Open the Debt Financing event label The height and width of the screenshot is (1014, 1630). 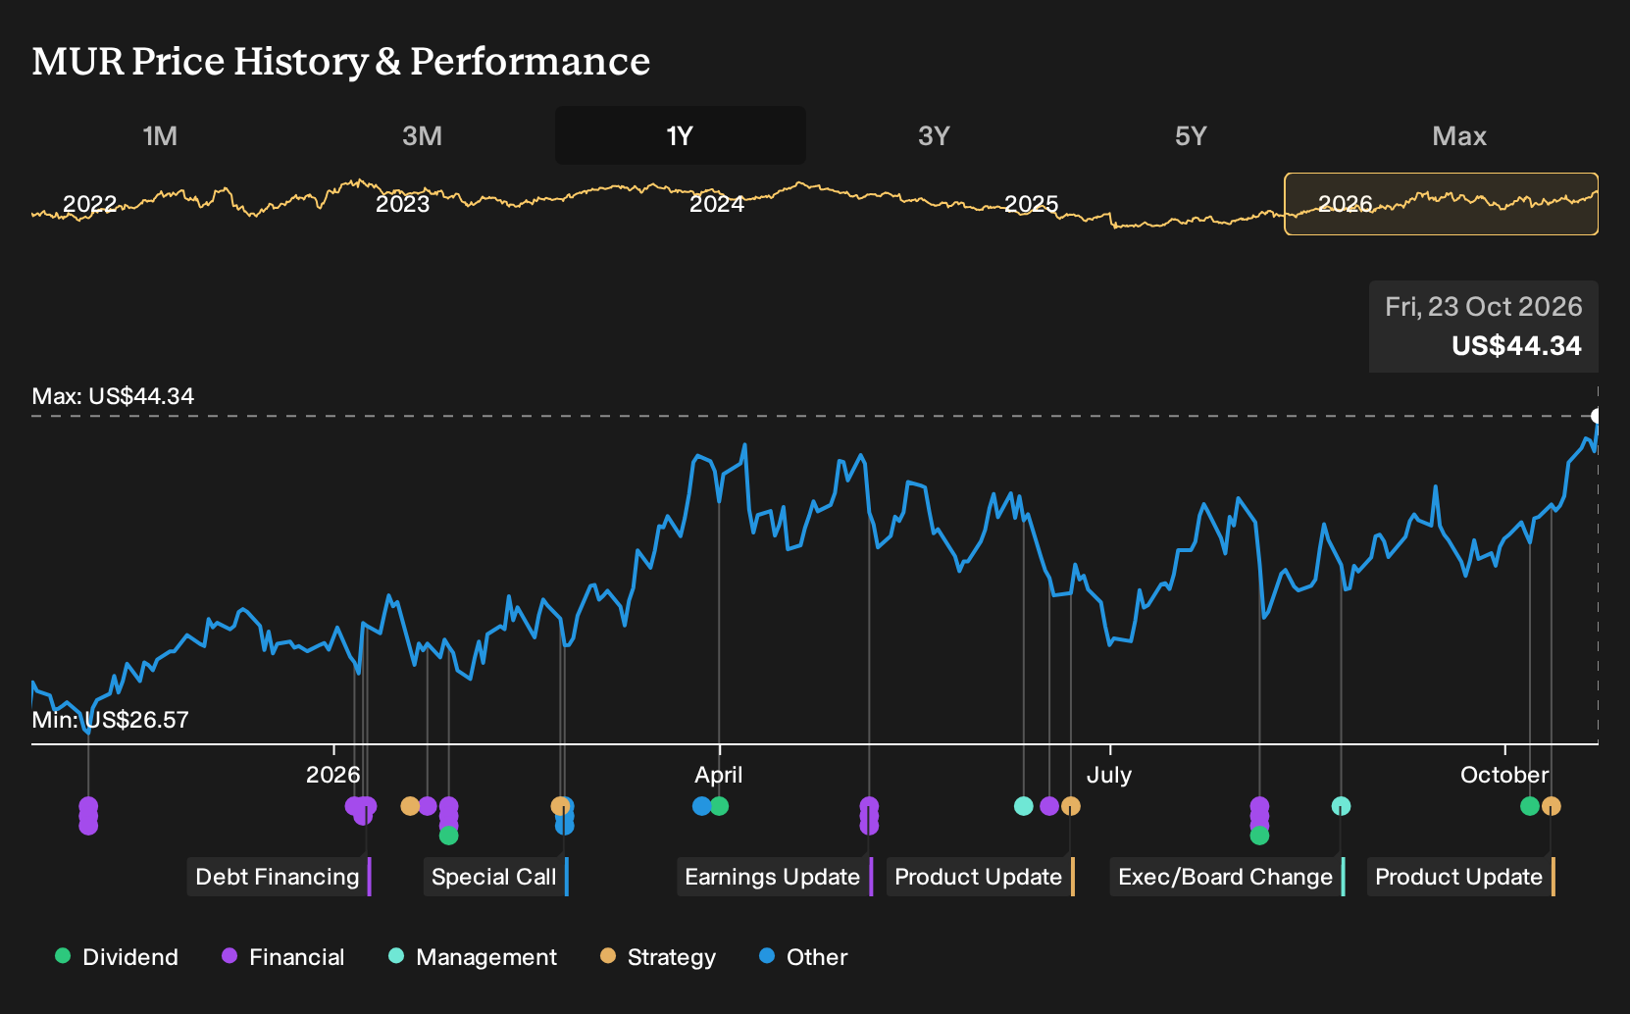[x=279, y=877]
